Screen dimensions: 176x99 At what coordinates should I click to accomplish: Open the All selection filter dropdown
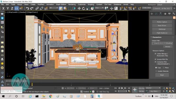pos(54,8)
